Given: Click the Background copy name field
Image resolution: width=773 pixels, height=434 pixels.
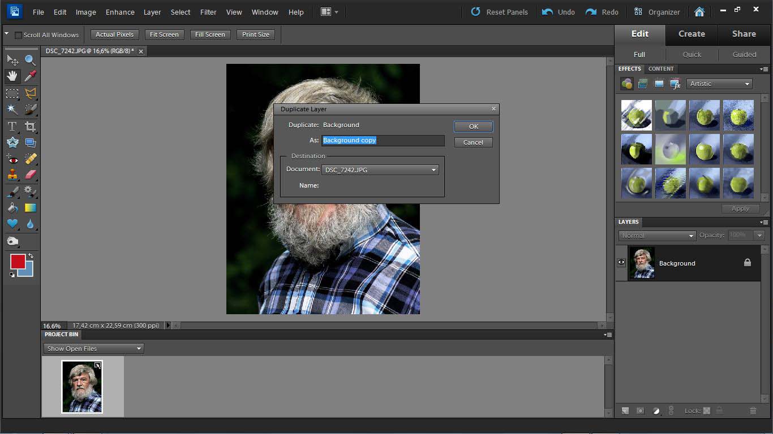Looking at the screenshot, I should pyautogui.click(x=383, y=140).
